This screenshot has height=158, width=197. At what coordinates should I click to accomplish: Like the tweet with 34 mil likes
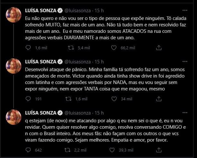114,99
